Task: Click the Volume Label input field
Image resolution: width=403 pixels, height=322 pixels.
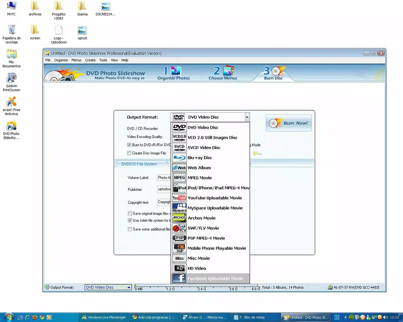Action: tap(164, 178)
